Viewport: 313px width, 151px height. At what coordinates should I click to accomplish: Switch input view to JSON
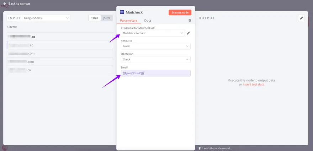[x=107, y=18]
